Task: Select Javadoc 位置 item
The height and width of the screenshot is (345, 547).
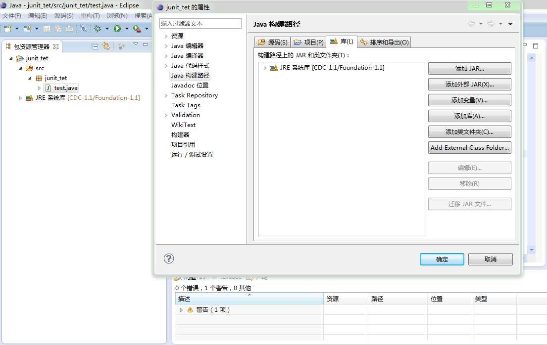Action: (x=190, y=85)
